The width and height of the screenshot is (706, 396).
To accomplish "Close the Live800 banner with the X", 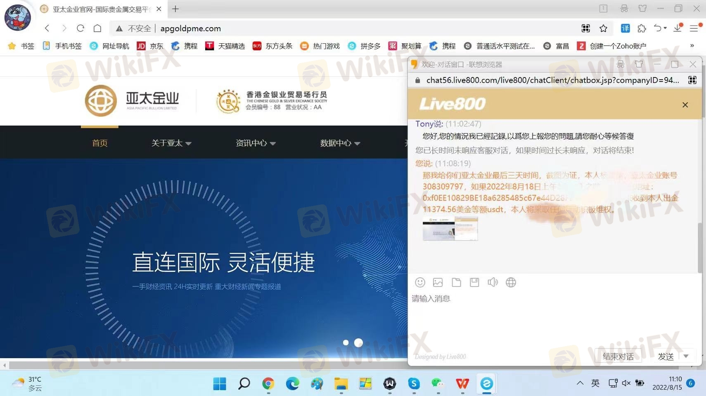I will coord(685,105).
